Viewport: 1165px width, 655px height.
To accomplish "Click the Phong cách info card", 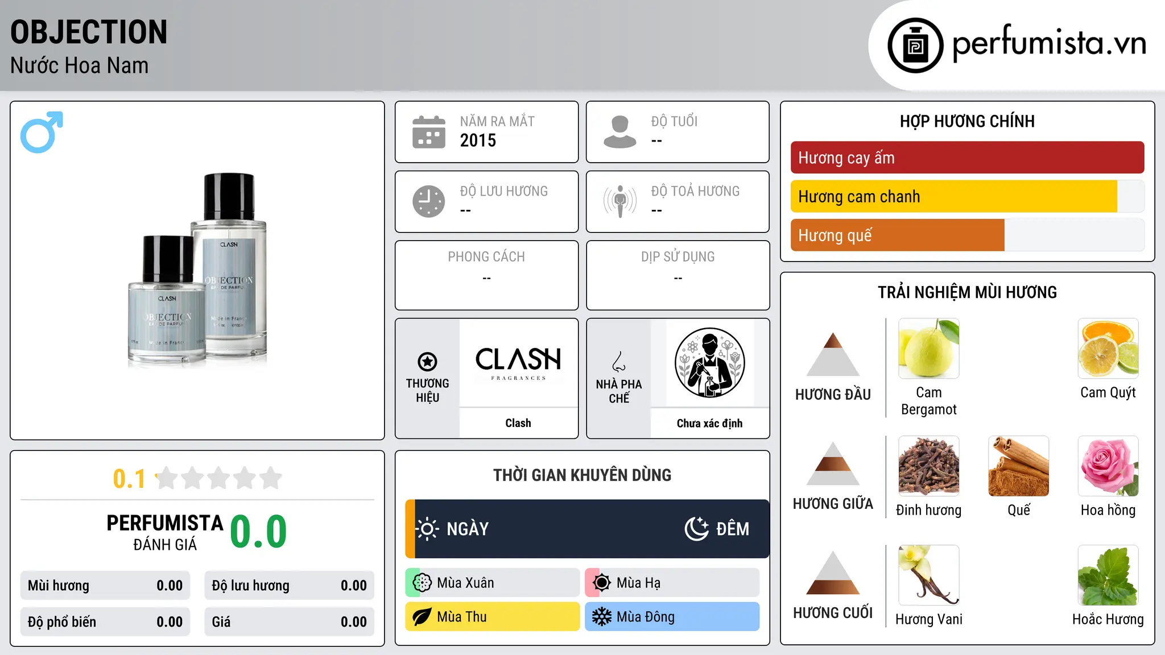I will [x=486, y=275].
